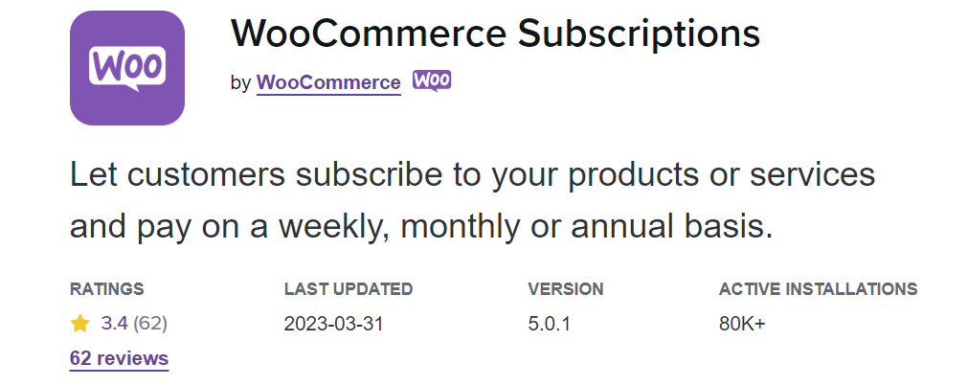Click the 5.0.1 version number
This screenshot has width=968, height=386.
click(x=549, y=324)
